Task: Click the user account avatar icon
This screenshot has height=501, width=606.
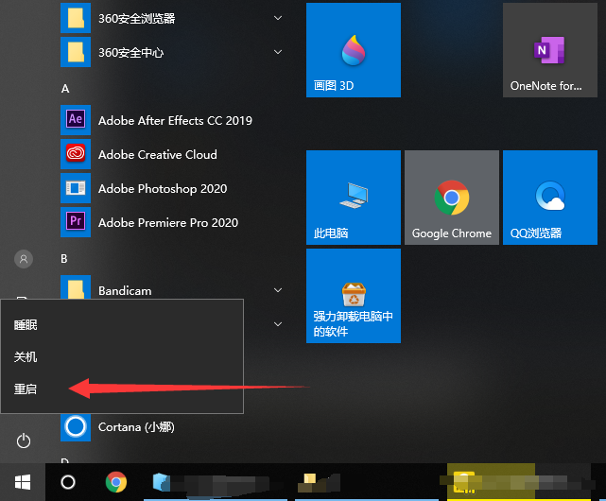Action: coord(24,258)
